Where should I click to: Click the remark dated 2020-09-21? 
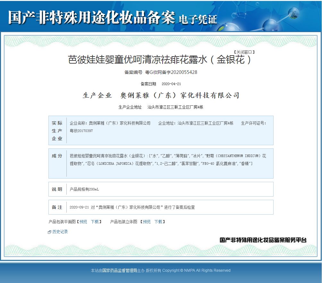(132, 207)
